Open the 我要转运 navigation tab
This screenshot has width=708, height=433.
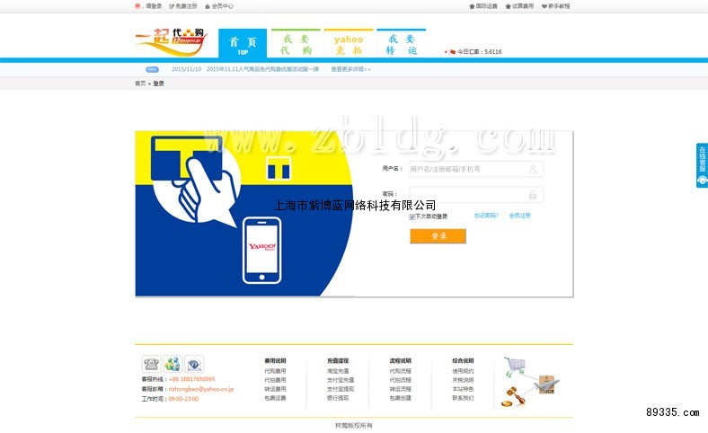click(401, 44)
